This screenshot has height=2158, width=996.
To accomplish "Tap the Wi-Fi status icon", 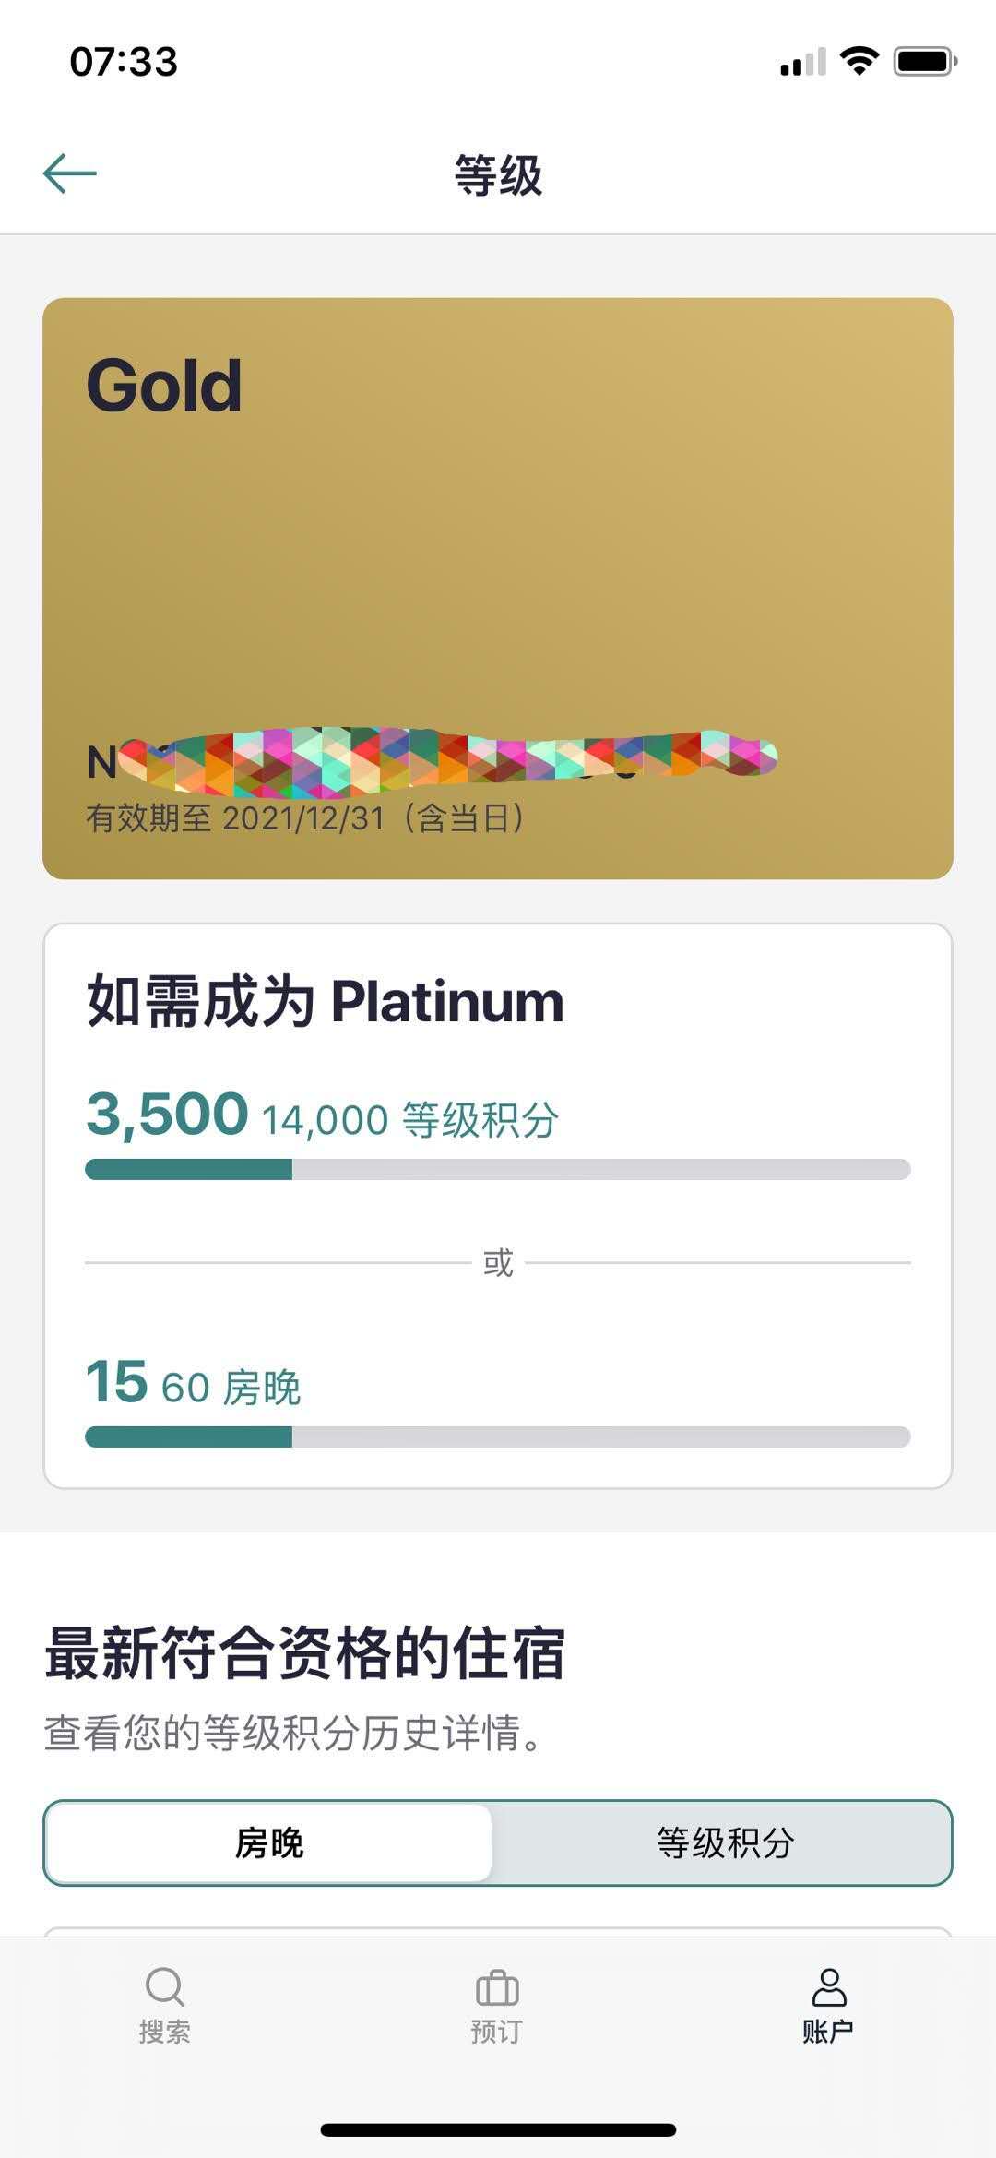I will coord(859,62).
